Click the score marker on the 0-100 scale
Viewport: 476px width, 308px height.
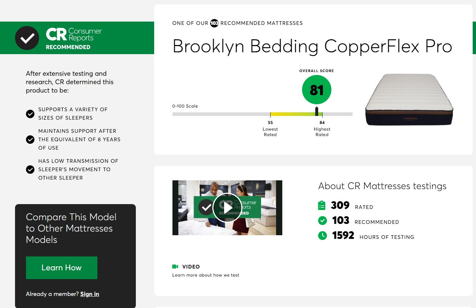(x=316, y=111)
